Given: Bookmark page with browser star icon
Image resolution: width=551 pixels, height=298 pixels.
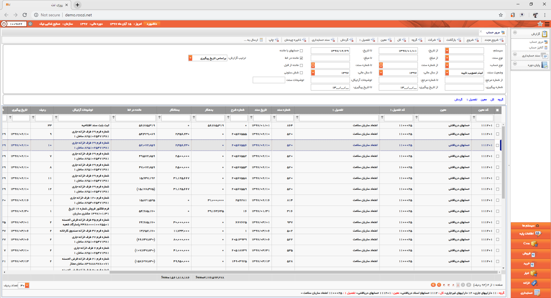Looking at the screenshot, I should click(x=501, y=15).
